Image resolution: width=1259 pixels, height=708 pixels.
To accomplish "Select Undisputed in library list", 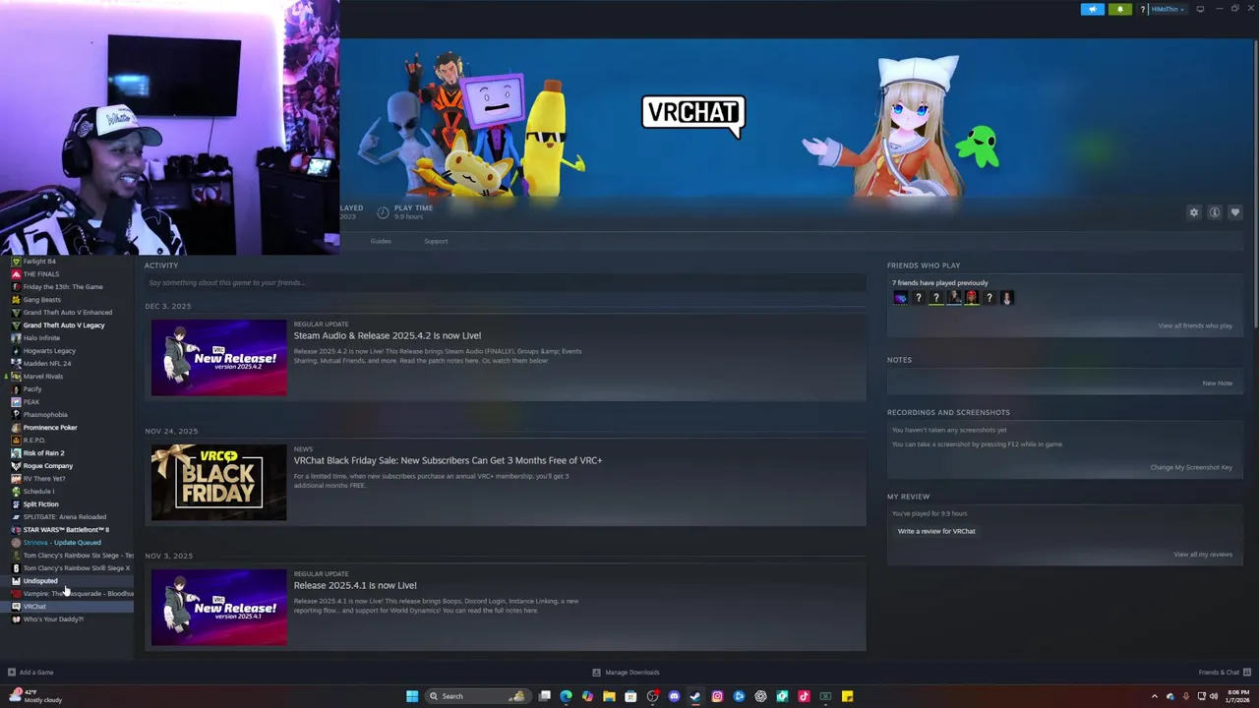I will point(40,581).
